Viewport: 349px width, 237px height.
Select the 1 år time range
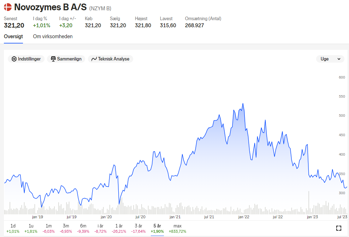[x=119, y=229]
